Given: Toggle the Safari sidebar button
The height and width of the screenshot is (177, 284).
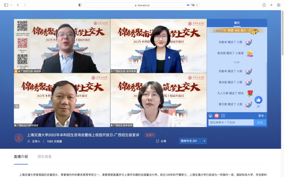Looking at the screenshot, I should (6, 5).
